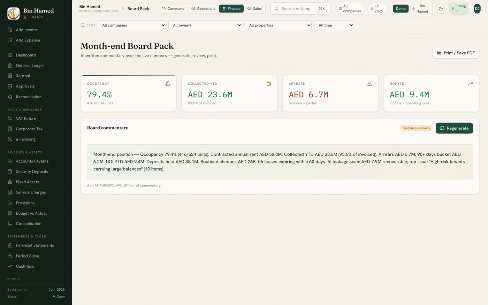Click the 79.4% occupancy value

click(99, 94)
